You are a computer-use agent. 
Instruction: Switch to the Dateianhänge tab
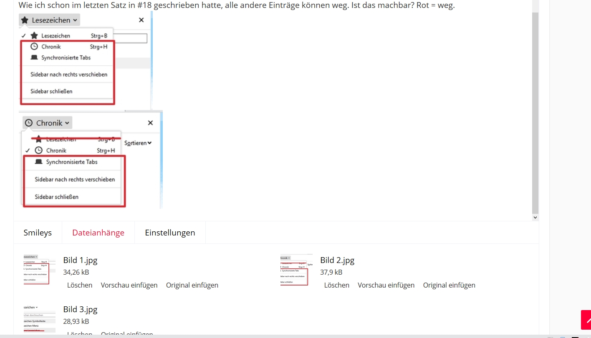pos(98,233)
